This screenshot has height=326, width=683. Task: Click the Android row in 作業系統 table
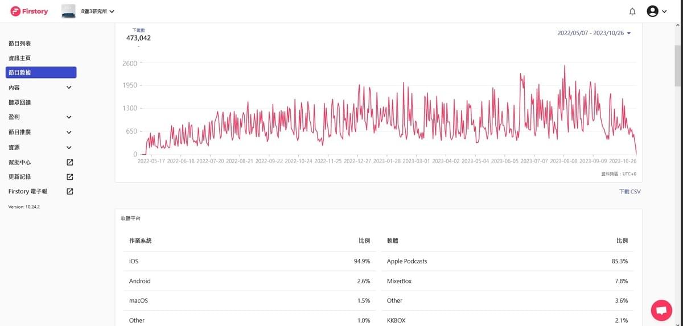pos(249,281)
